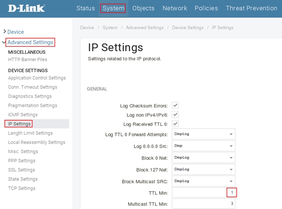Screen dimensions: 282x209
Task: Open the Block Multicast SRC dropdown
Action: (204, 181)
